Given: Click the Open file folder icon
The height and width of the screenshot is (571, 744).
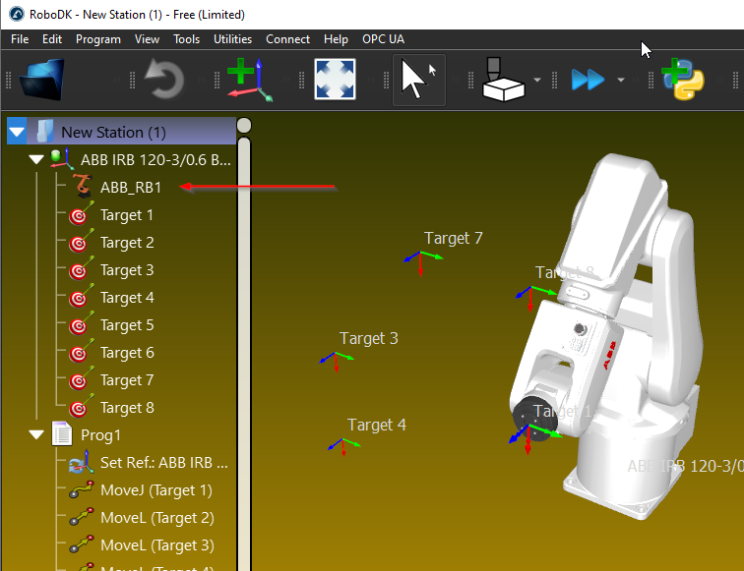Looking at the screenshot, I should coord(42,80).
